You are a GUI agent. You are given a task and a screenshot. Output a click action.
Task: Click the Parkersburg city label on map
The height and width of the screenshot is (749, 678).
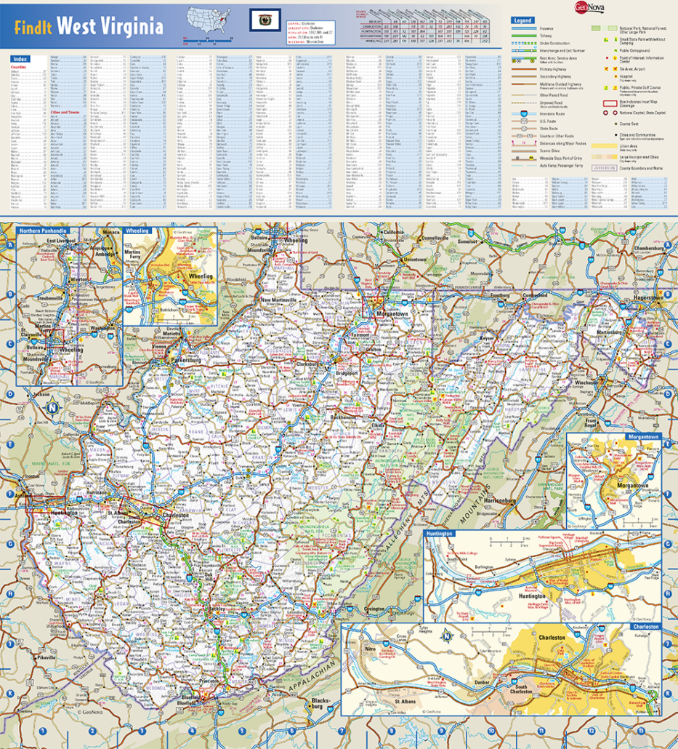pyautogui.click(x=185, y=360)
